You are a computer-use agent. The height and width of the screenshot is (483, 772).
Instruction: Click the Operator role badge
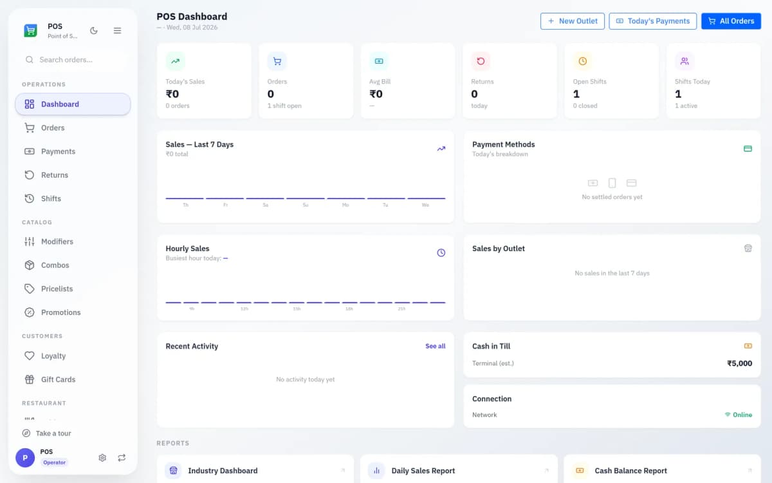click(54, 462)
